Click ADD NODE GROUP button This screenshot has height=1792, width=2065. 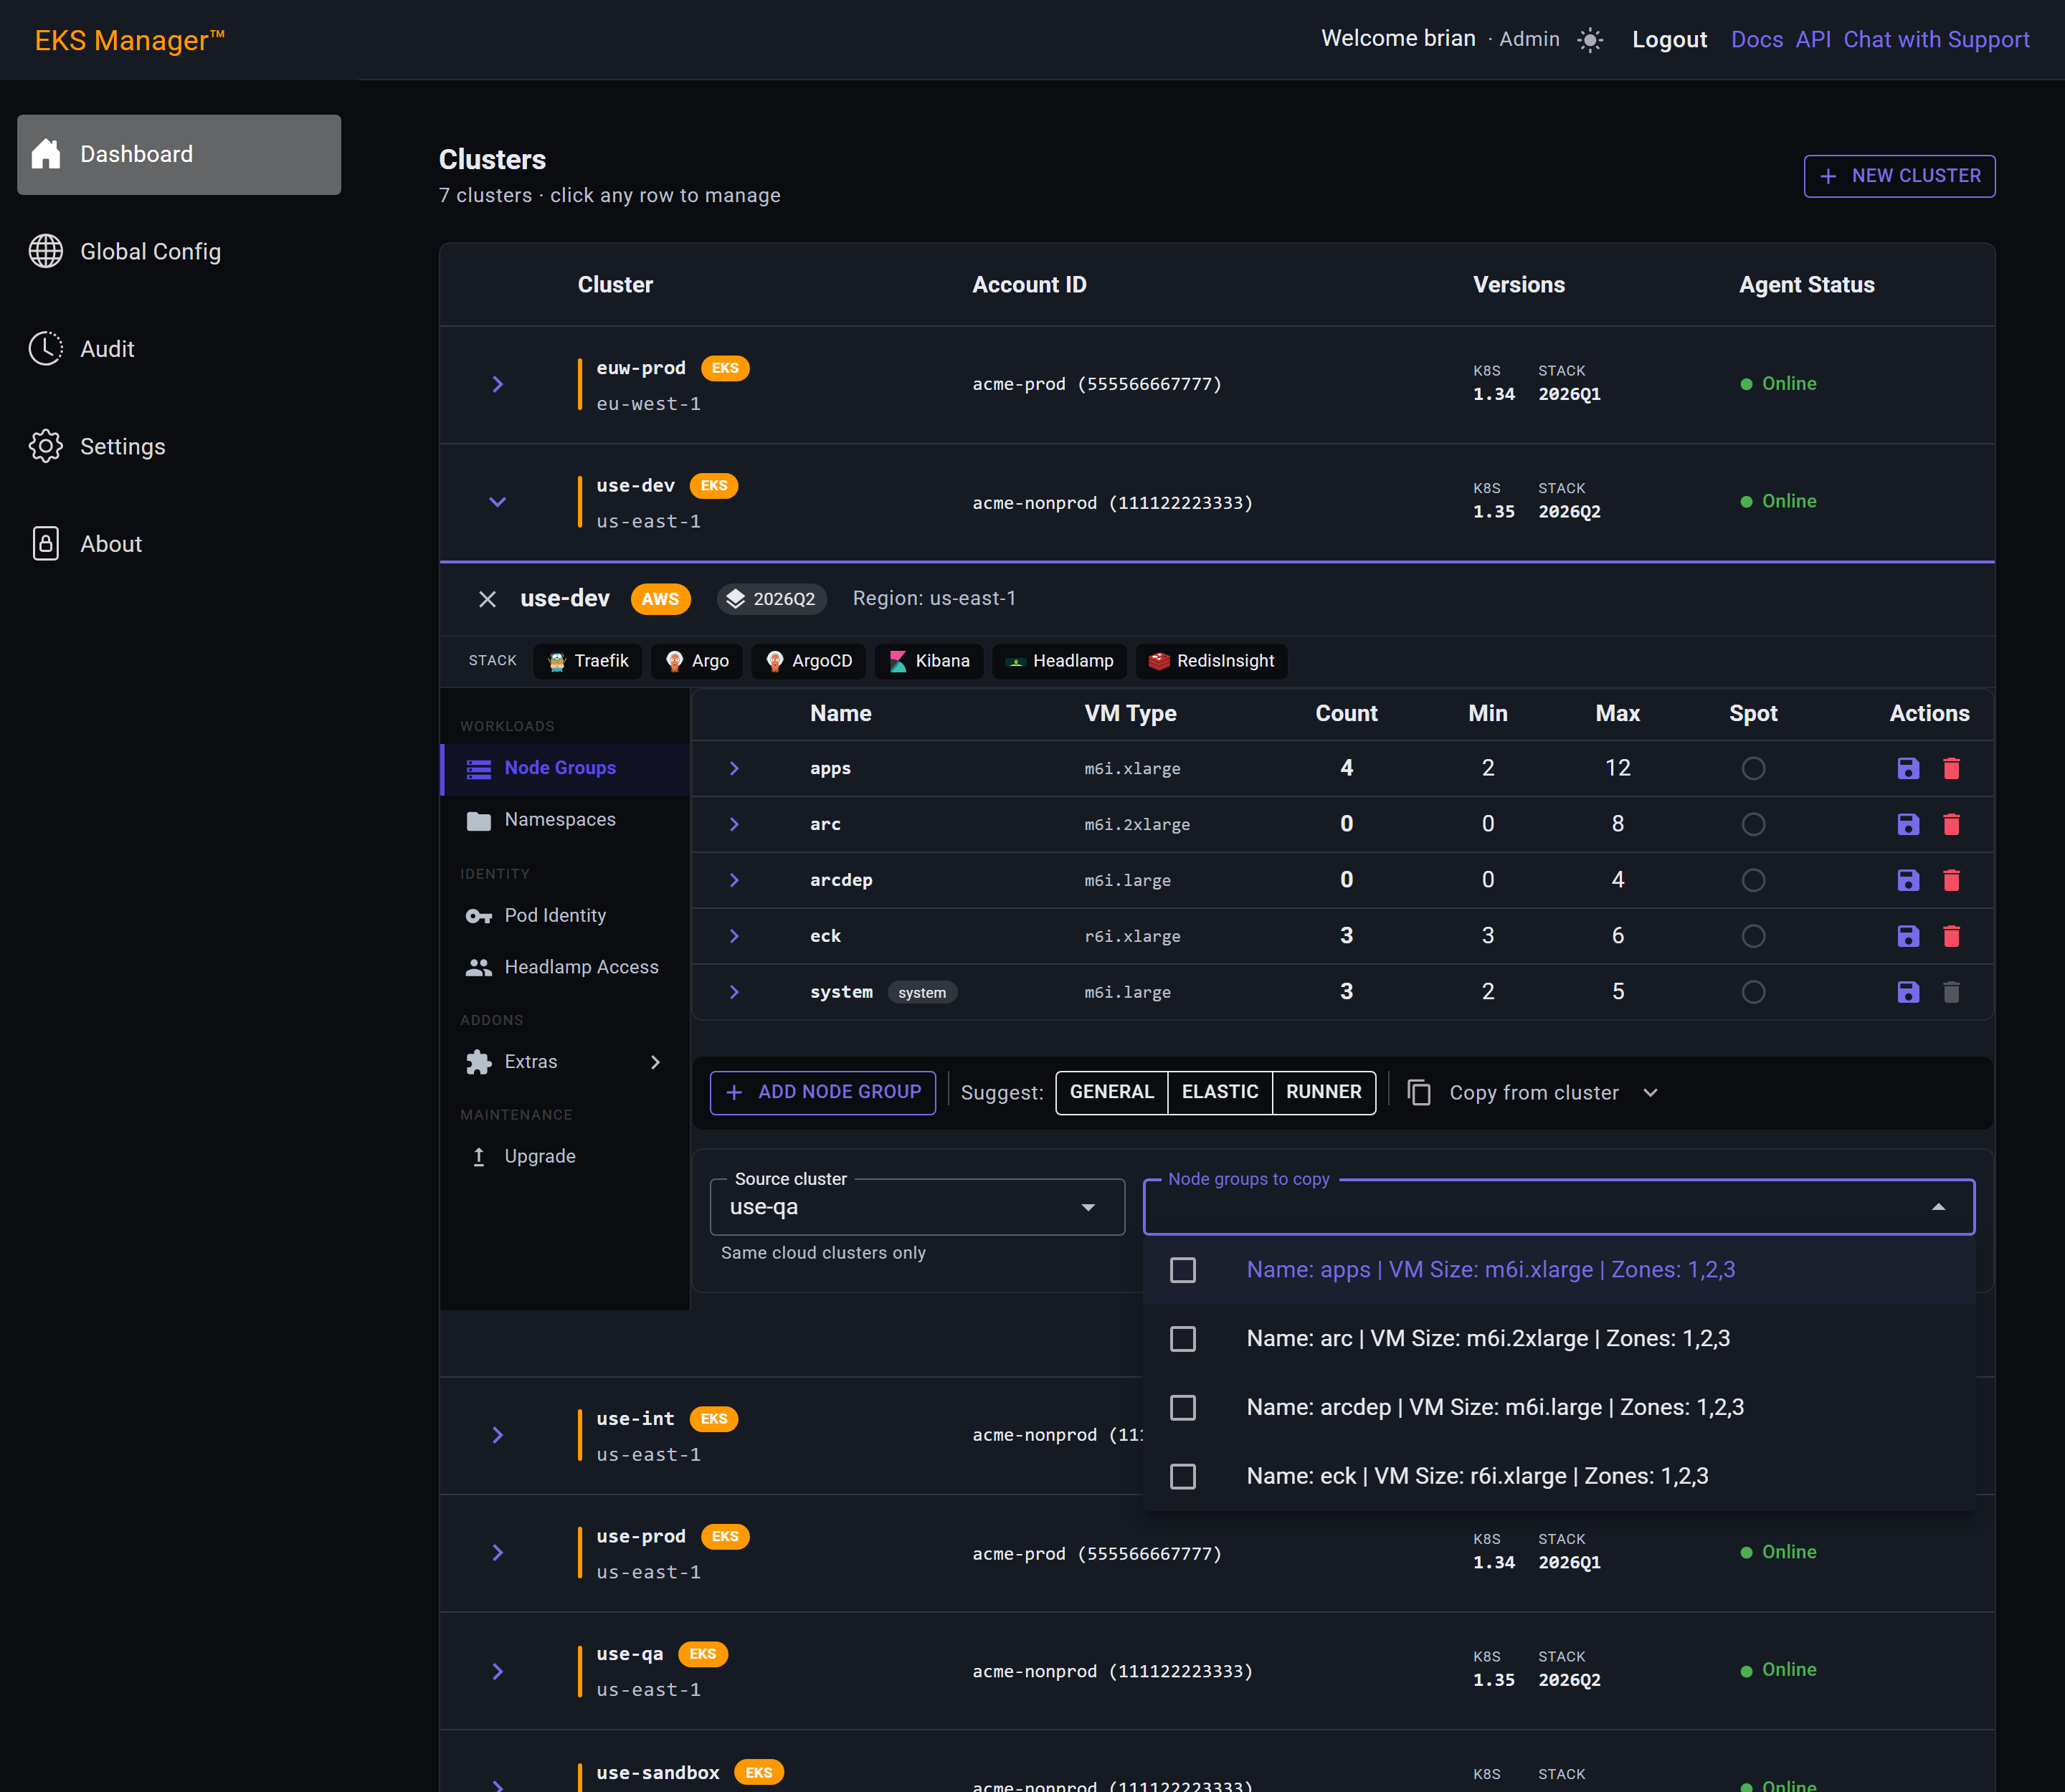tap(822, 1092)
